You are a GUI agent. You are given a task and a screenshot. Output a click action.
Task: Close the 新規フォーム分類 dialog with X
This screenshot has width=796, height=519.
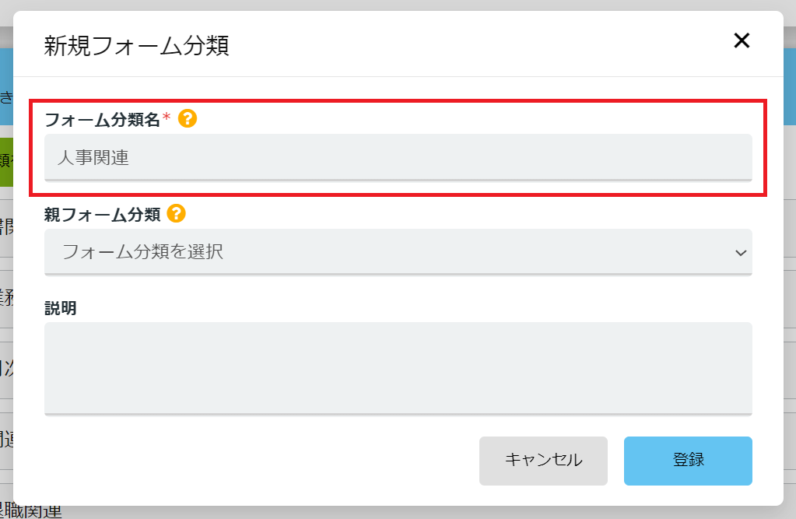[x=742, y=40]
